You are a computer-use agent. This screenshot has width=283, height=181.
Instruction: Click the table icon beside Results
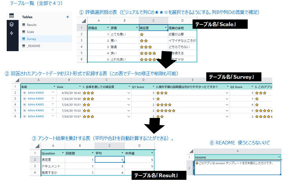click(x=24, y=25)
